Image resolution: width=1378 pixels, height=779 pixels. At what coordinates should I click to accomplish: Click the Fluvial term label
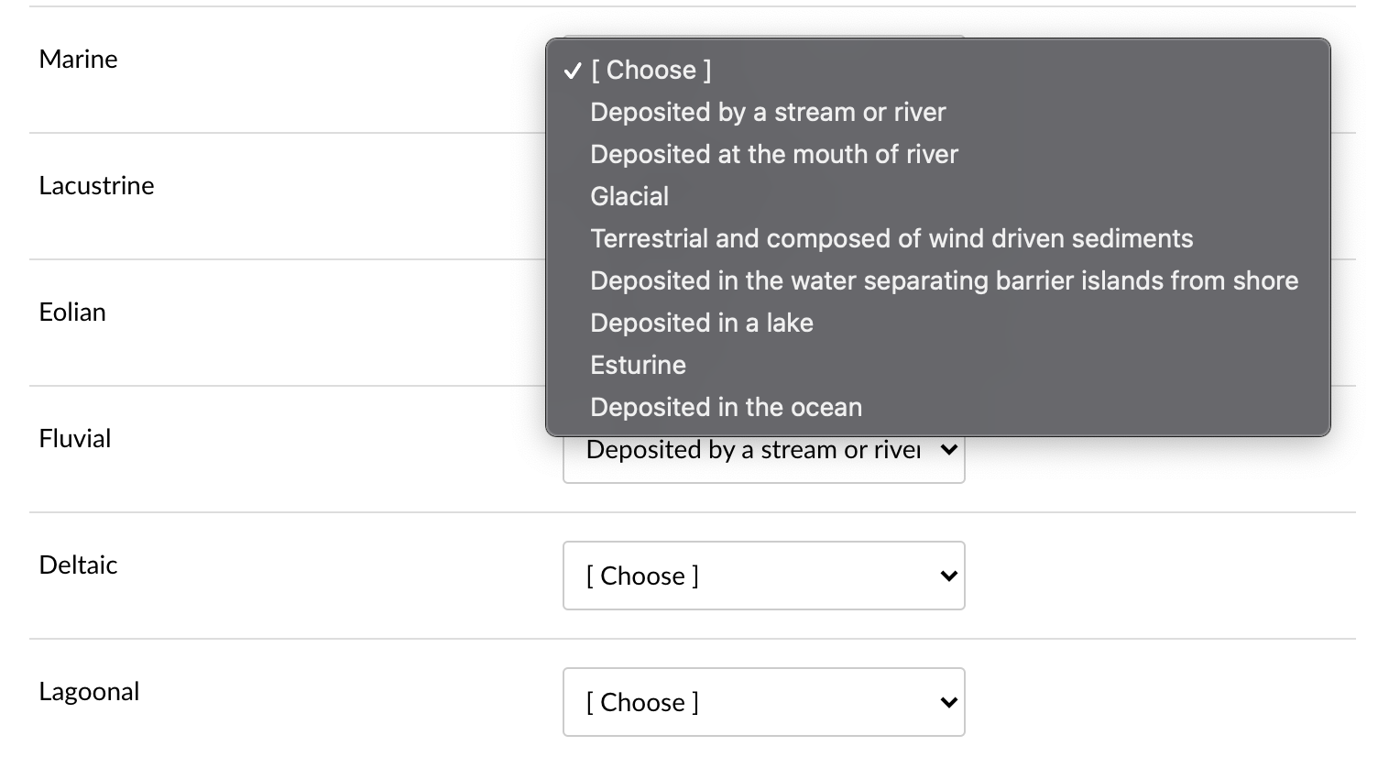(x=75, y=439)
